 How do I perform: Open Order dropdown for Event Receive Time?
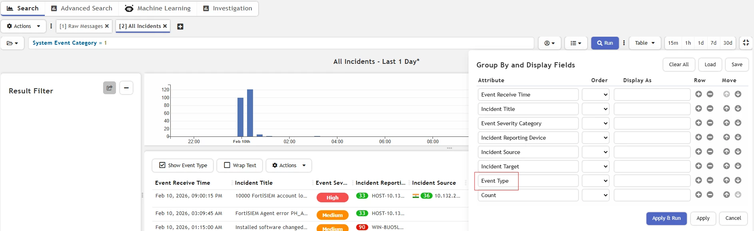(595, 95)
